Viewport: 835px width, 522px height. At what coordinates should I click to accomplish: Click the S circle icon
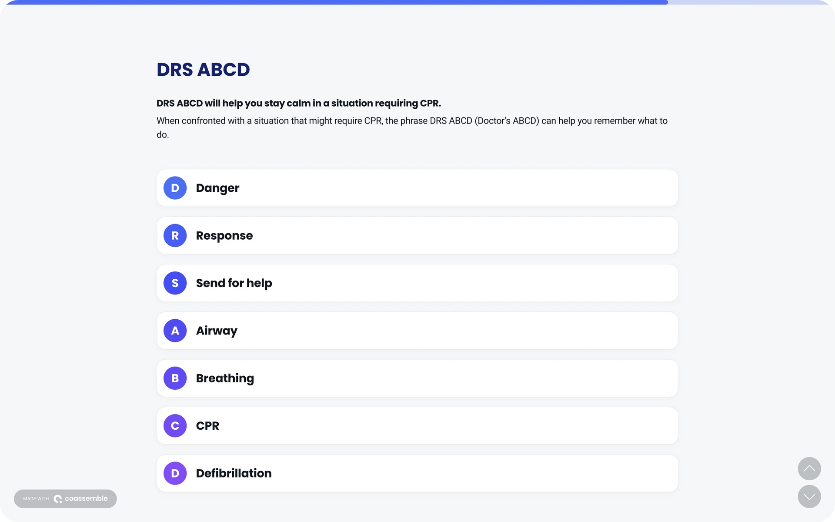click(175, 283)
